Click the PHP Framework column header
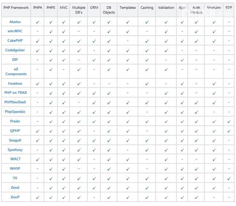This screenshot has height=206, width=236. [x=15, y=8]
